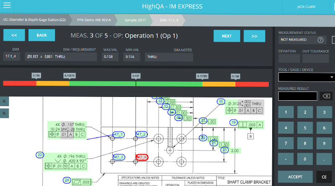Viewport: 335px width, 186px height.
Task: Tap keypad digit 1
Action: (286, 112)
